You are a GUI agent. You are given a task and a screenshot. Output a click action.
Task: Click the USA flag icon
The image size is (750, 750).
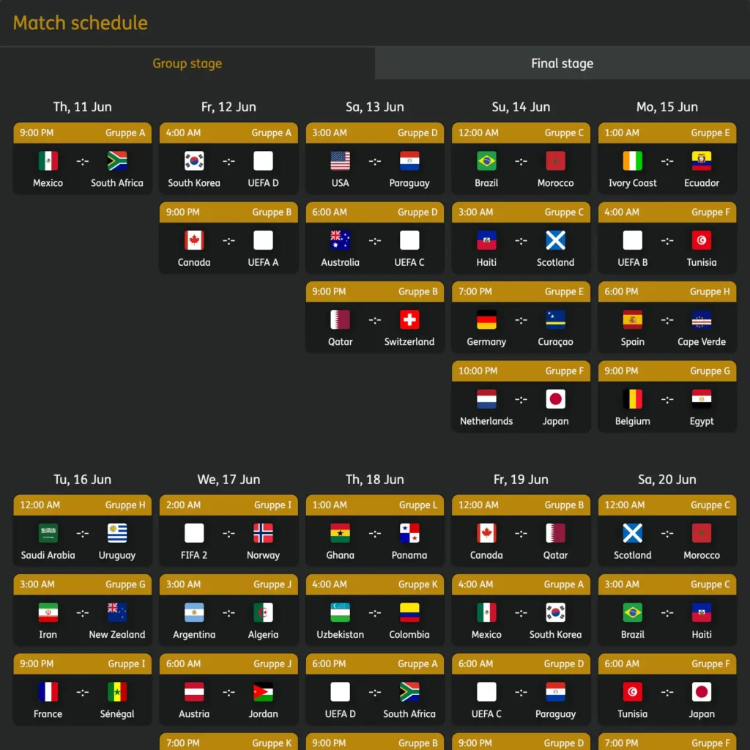(341, 161)
